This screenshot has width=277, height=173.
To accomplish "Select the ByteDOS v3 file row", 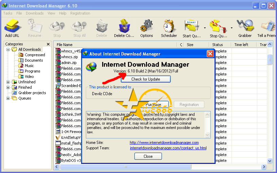I will (x=68, y=160).
